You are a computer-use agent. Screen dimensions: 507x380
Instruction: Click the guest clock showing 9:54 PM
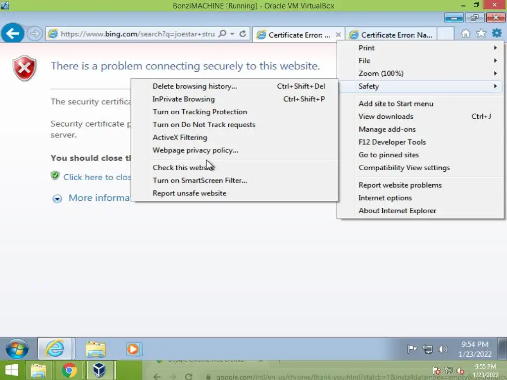(475, 349)
